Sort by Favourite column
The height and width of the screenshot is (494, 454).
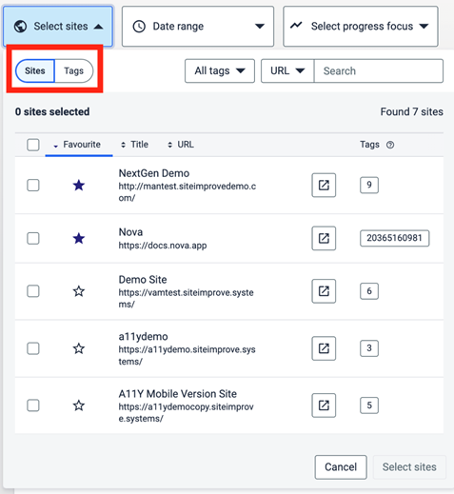79,145
